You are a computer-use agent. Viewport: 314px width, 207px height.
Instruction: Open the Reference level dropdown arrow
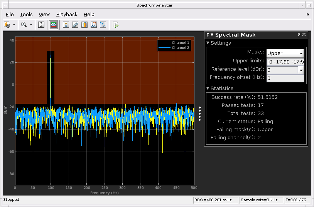pyautogui.click(x=301, y=70)
